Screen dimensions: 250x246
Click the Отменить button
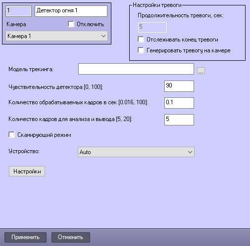(71, 237)
